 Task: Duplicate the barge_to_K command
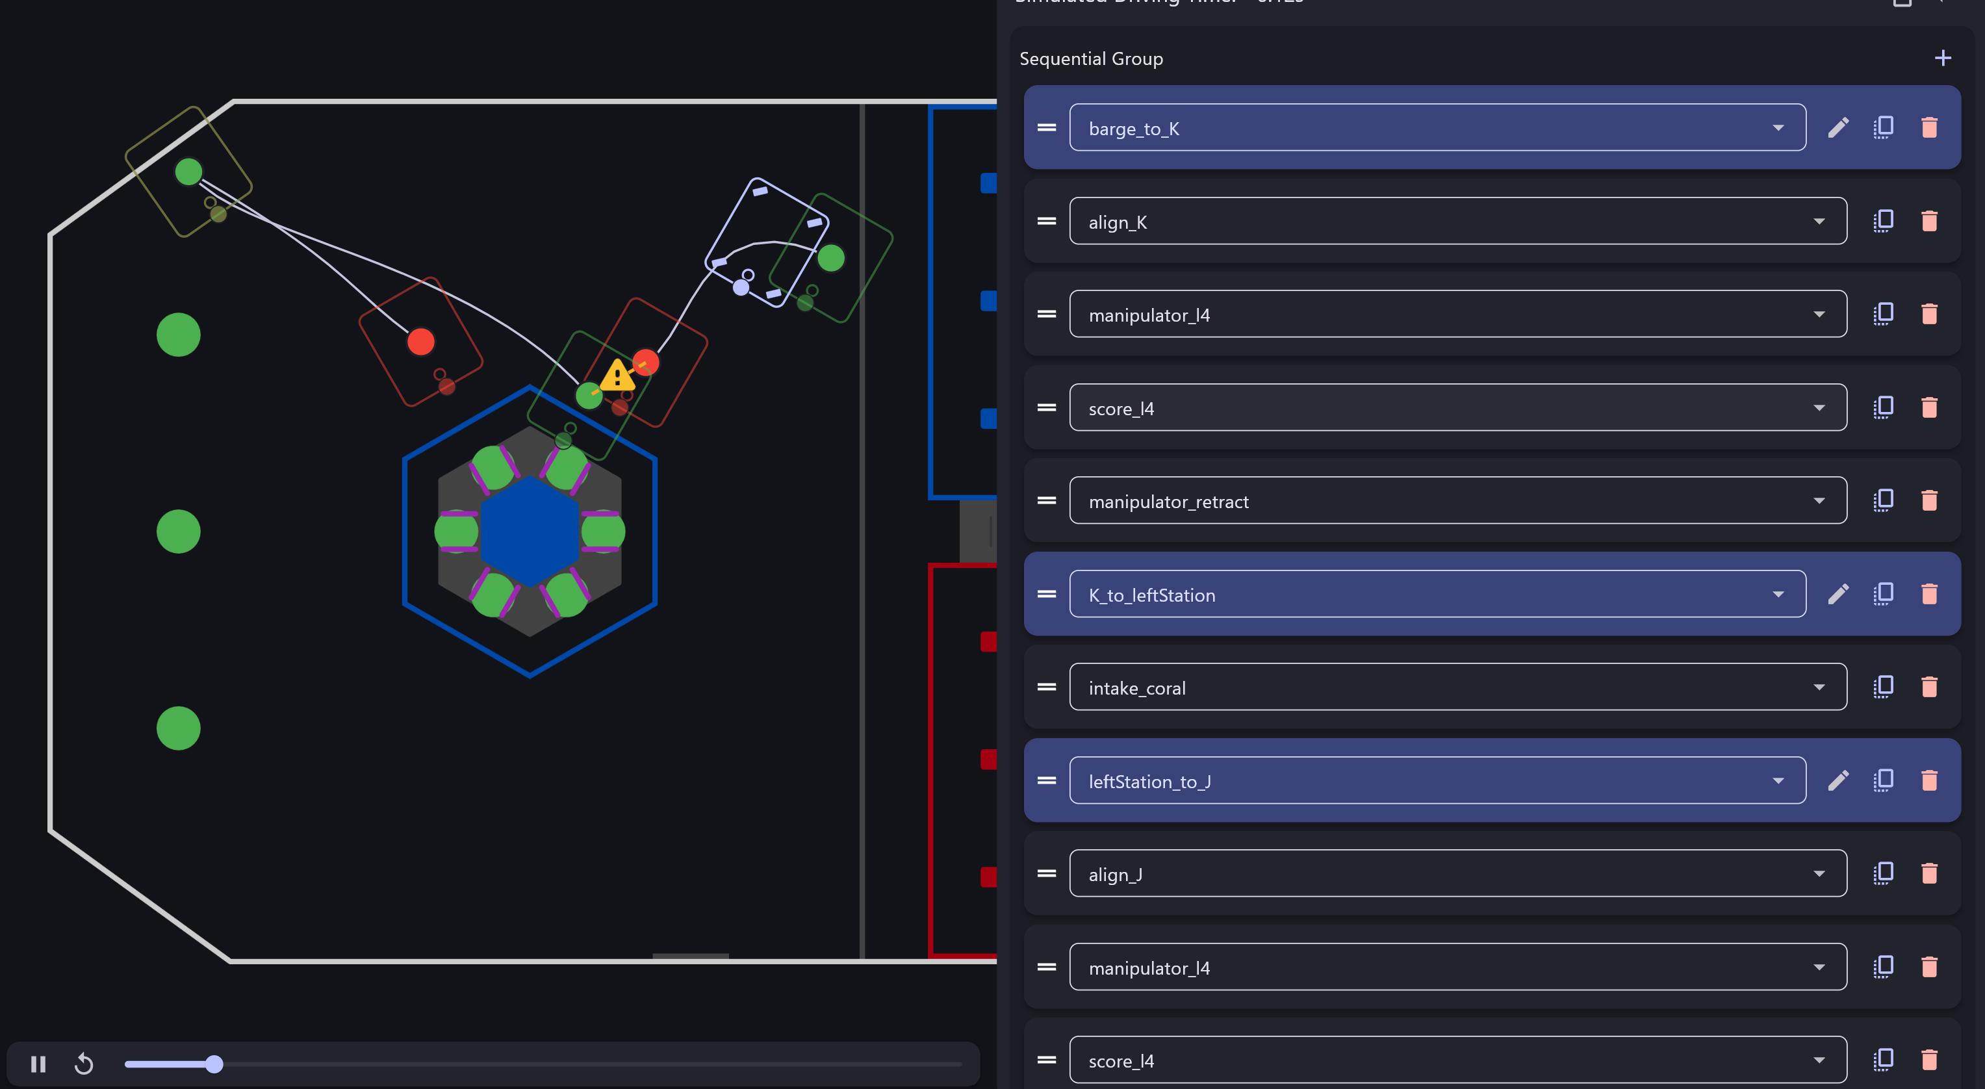click(1883, 127)
